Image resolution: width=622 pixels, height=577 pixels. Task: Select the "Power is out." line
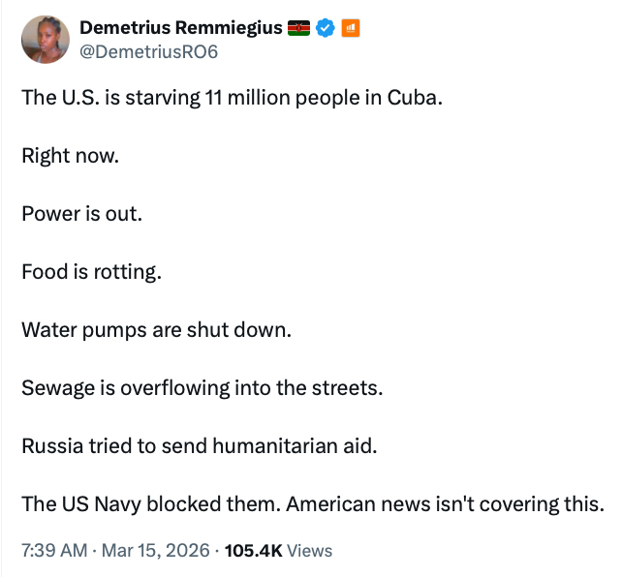[x=82, y=214]
